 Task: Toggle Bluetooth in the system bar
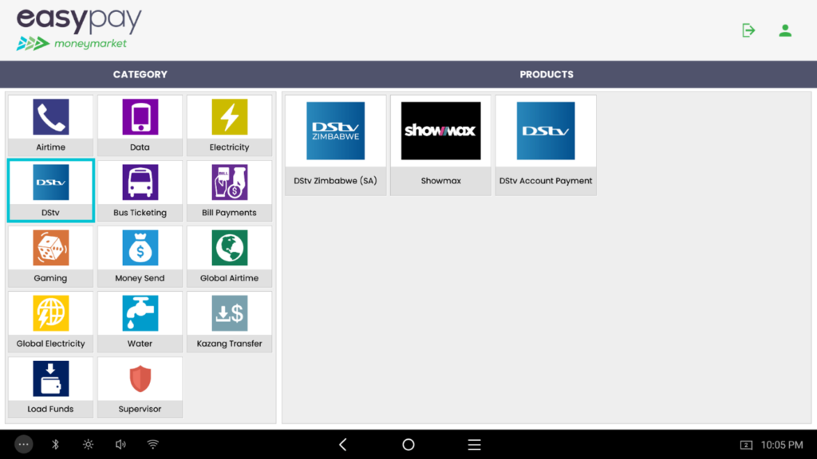point(55,445)
